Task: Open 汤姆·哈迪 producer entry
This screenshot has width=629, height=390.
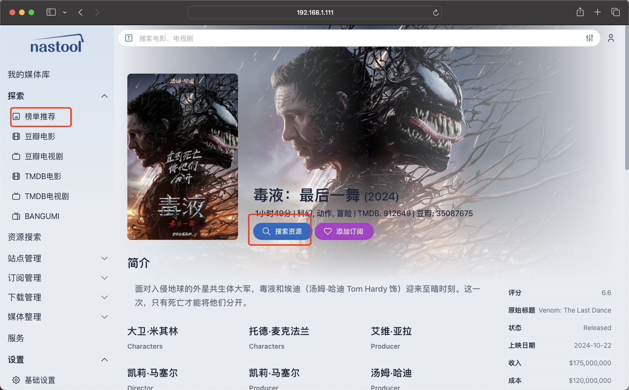Action: coord(391,373)
